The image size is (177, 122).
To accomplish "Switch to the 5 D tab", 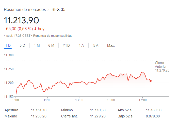I will coord(22,45).
